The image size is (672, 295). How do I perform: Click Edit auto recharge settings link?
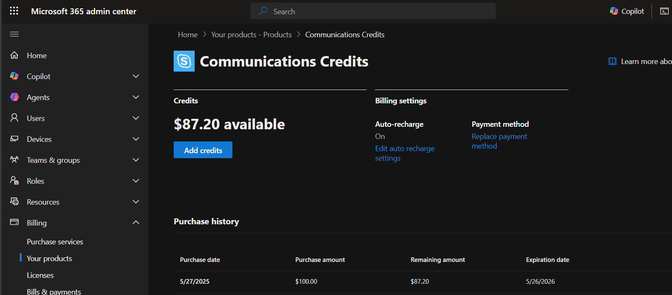coord(405,153)
